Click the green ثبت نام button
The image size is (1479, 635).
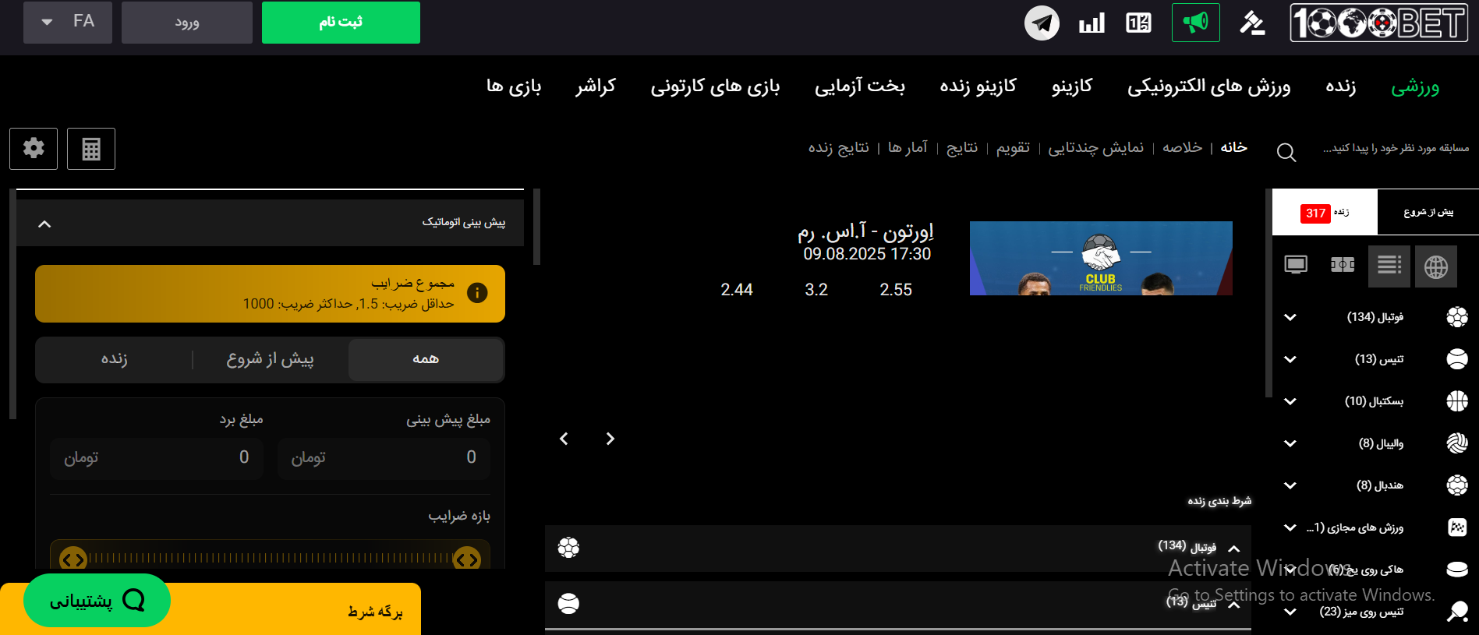click(x=341, y=22)
